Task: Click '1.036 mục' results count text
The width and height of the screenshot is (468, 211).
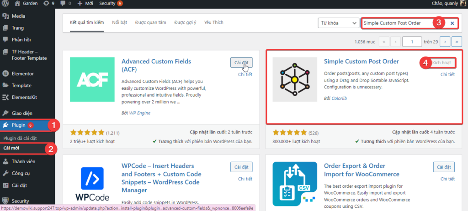Action: 365,42
